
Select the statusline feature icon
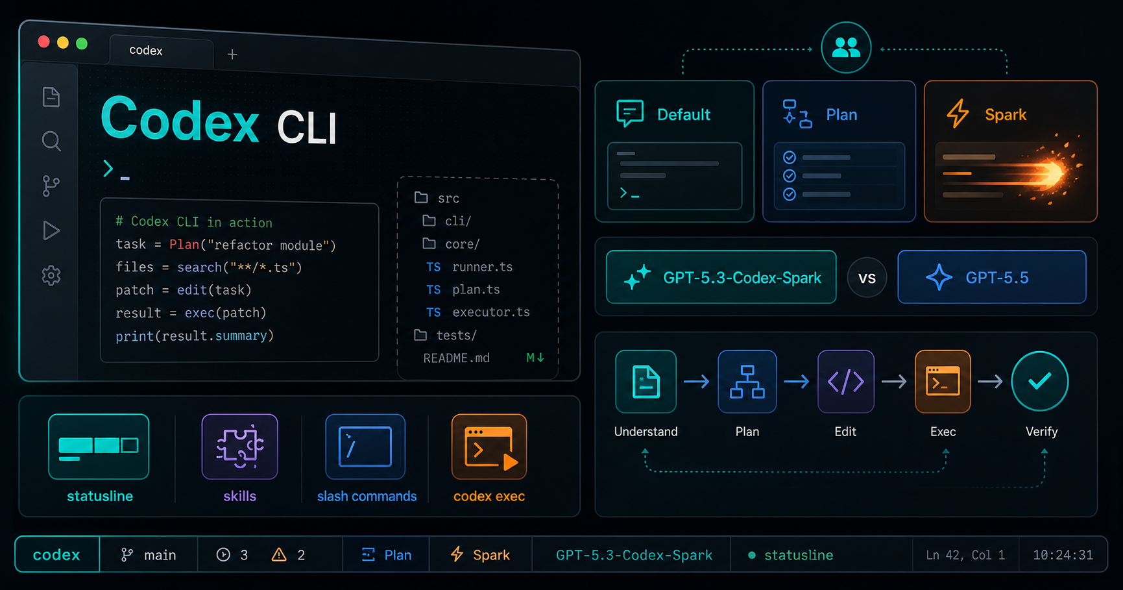pyautogui.click(x=99, y=447)
